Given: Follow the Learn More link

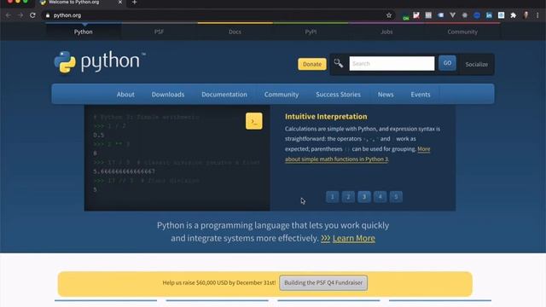Looking at the screenshot, I should (354, 239).
